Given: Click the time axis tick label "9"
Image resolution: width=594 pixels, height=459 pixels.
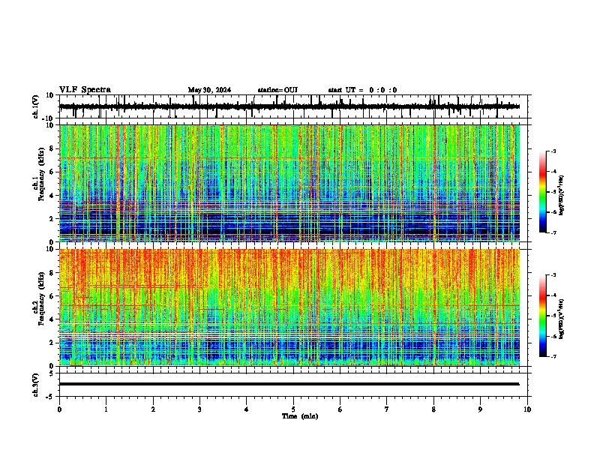Looking at the screenshot, I should pyautogui.click(x=480, y=409).
